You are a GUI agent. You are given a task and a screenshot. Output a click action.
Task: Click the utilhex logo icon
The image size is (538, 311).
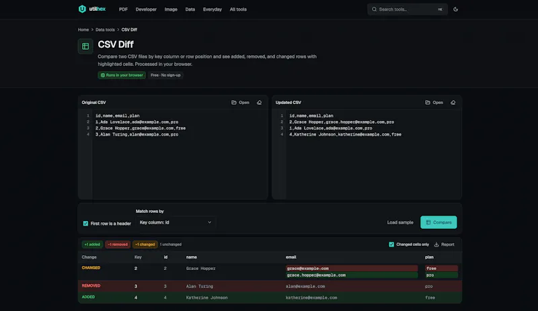point(82,9)
